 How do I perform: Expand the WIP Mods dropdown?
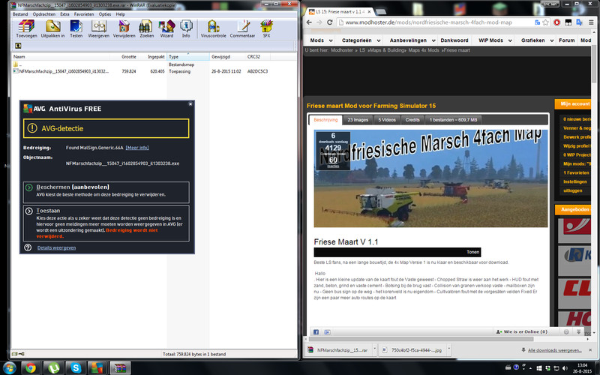(498, 40)
